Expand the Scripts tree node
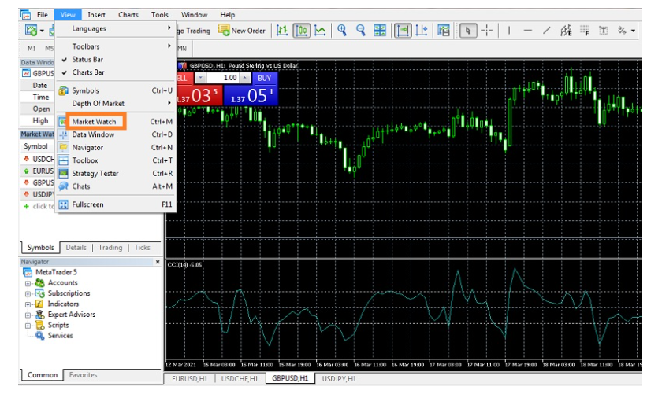Viewport: 662px width, 394px height. click(x=28, y=326)
